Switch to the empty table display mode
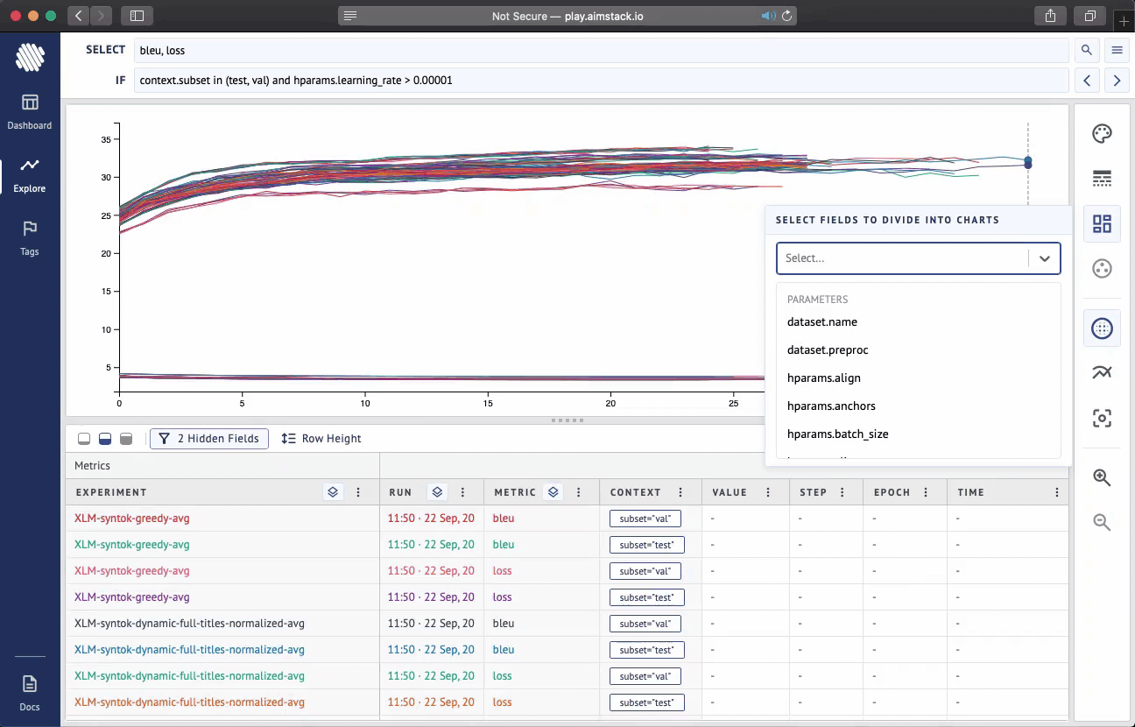Screen dimensions: 1135x727 [84, 439]
